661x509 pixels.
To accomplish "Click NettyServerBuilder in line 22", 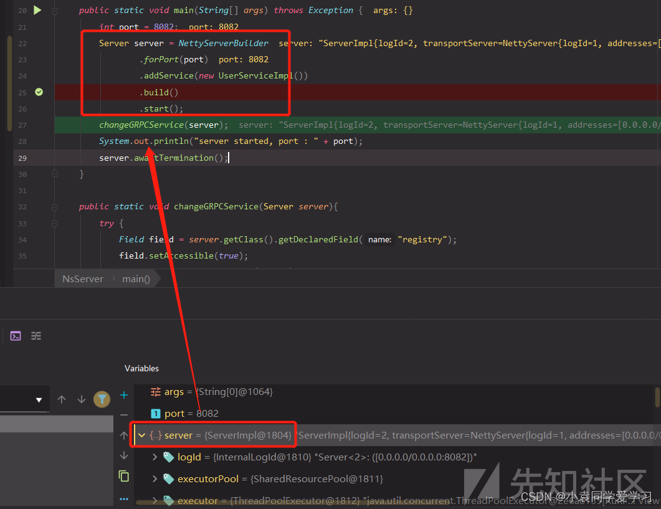I will pyautogui.click(x=223, y=43).
